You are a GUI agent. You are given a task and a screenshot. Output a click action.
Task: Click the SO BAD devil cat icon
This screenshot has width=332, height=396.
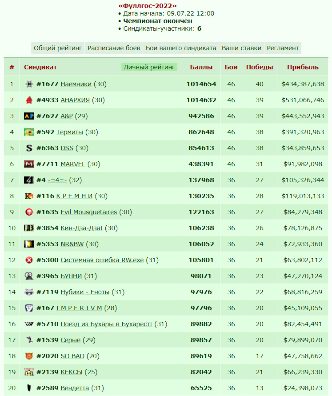click(29, 356)
